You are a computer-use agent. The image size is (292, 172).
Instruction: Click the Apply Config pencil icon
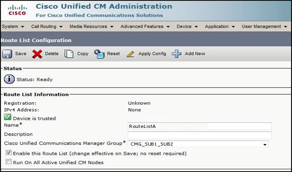(130, 54)
